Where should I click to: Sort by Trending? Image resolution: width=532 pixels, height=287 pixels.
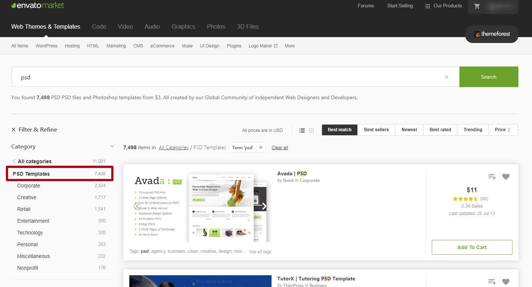[473, 130]
